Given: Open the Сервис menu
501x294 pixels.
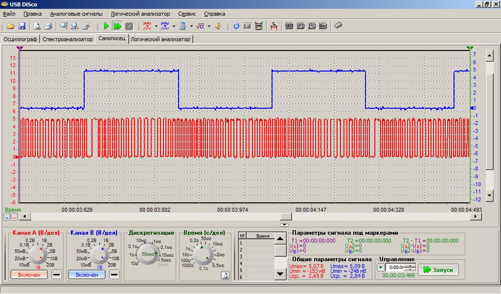Looking at the screenshot, I should [x=187, y=14].
